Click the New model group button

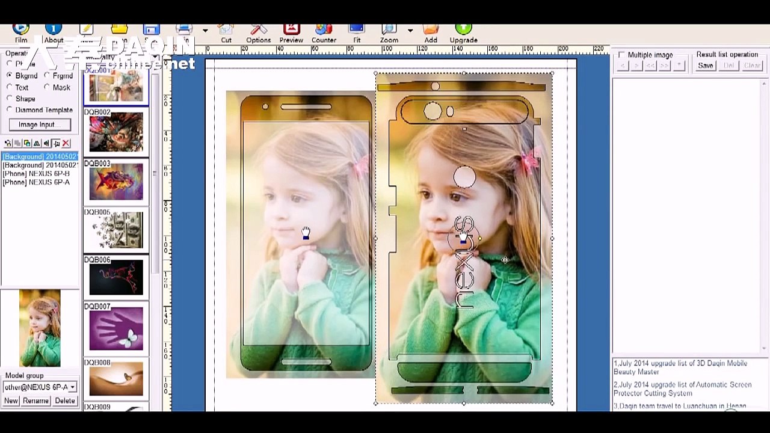[11, 401]
